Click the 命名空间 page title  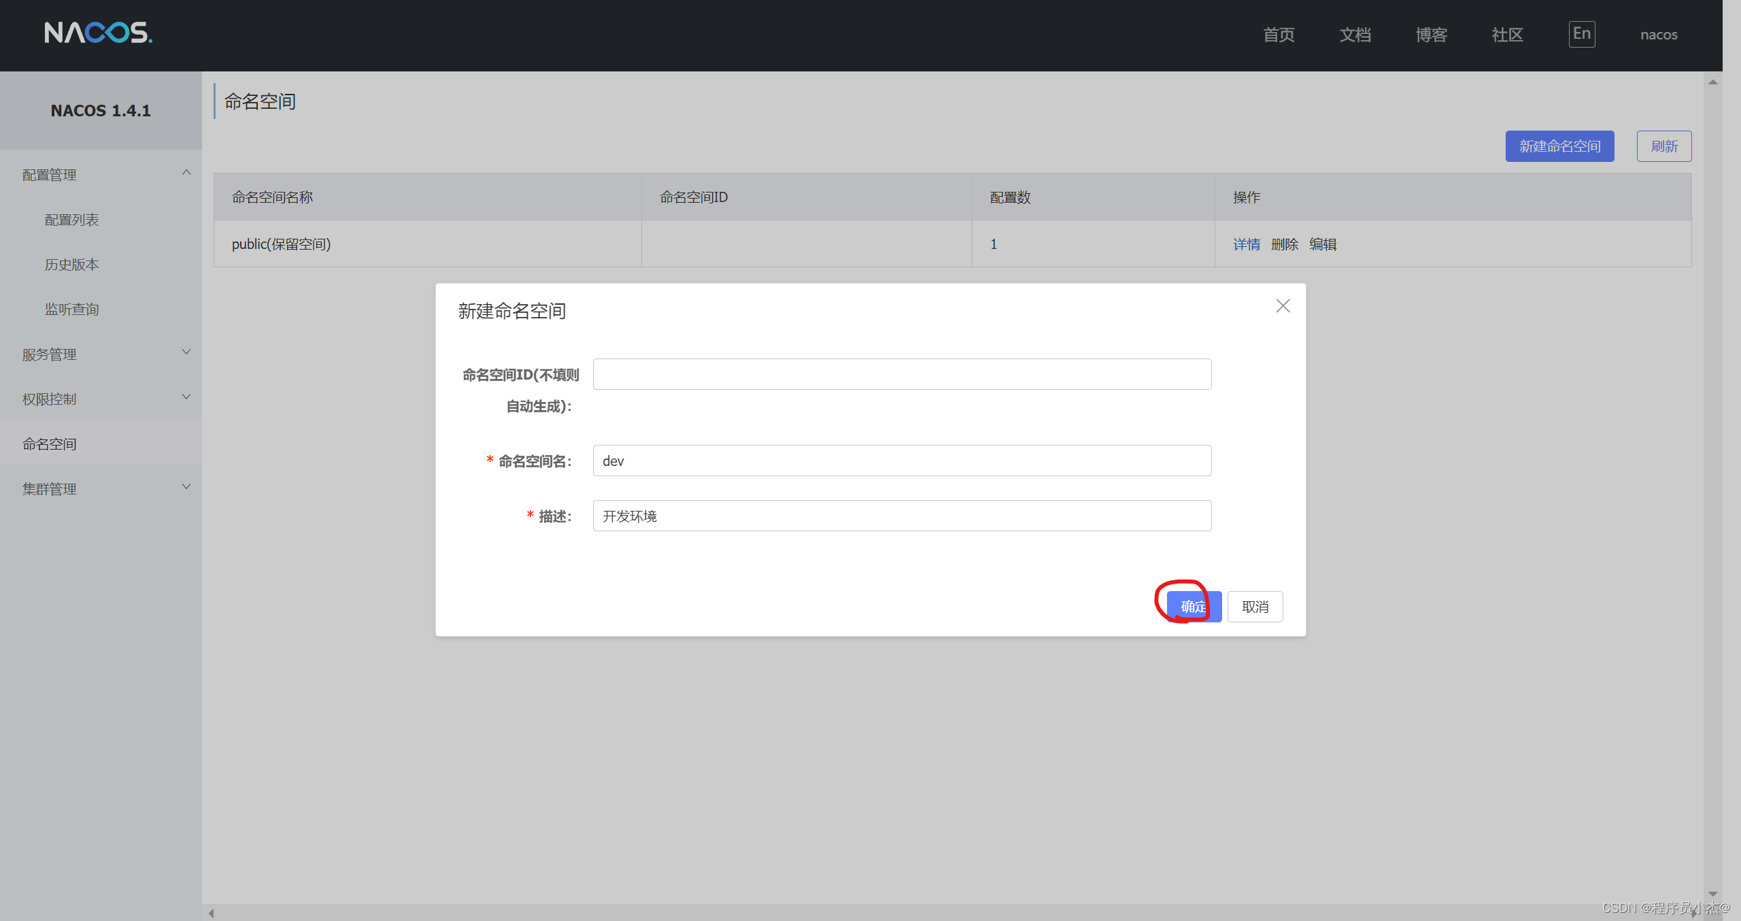click(260, 101)
